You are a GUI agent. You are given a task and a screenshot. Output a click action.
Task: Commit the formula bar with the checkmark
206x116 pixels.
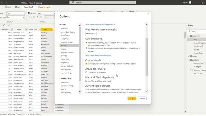pos(8,25)
